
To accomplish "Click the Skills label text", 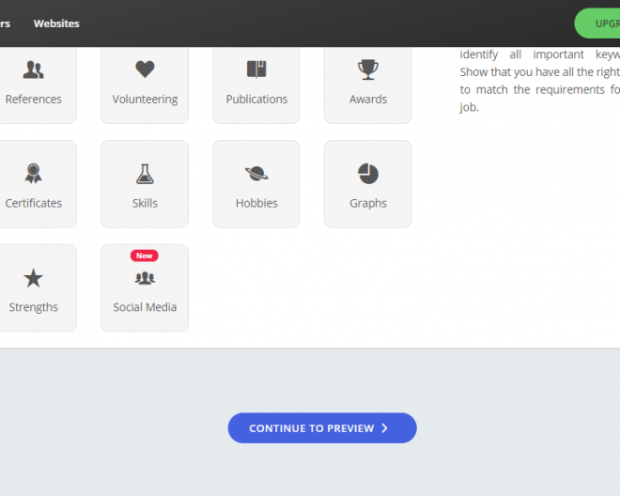I will pyautogui.click(x=145, y=203).
